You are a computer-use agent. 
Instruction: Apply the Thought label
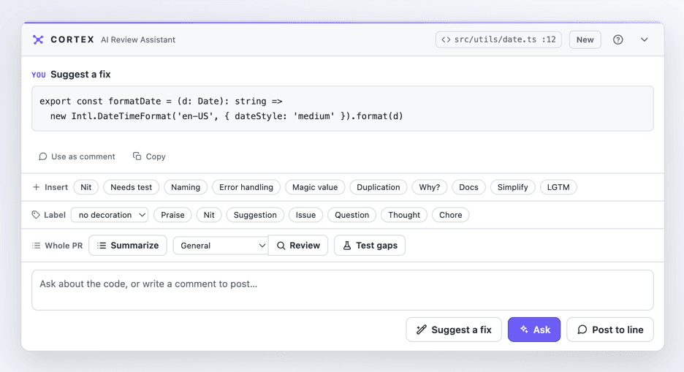point(404,215)
